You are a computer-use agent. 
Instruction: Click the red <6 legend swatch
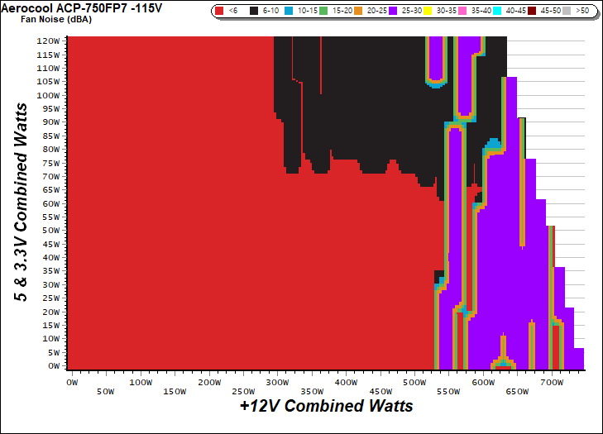(x=219, y=12)
